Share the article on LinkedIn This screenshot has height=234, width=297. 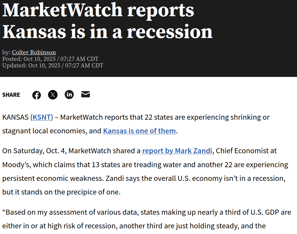click(69, 95)
